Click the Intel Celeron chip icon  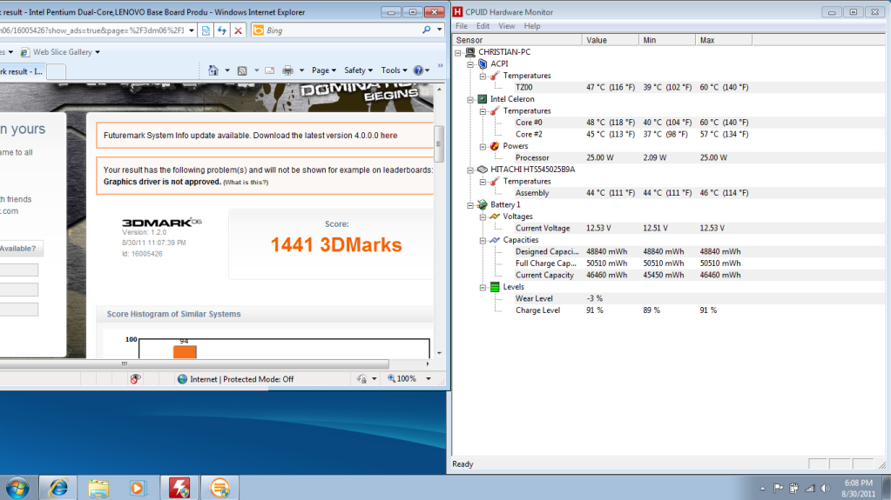[x=483, y=99]
